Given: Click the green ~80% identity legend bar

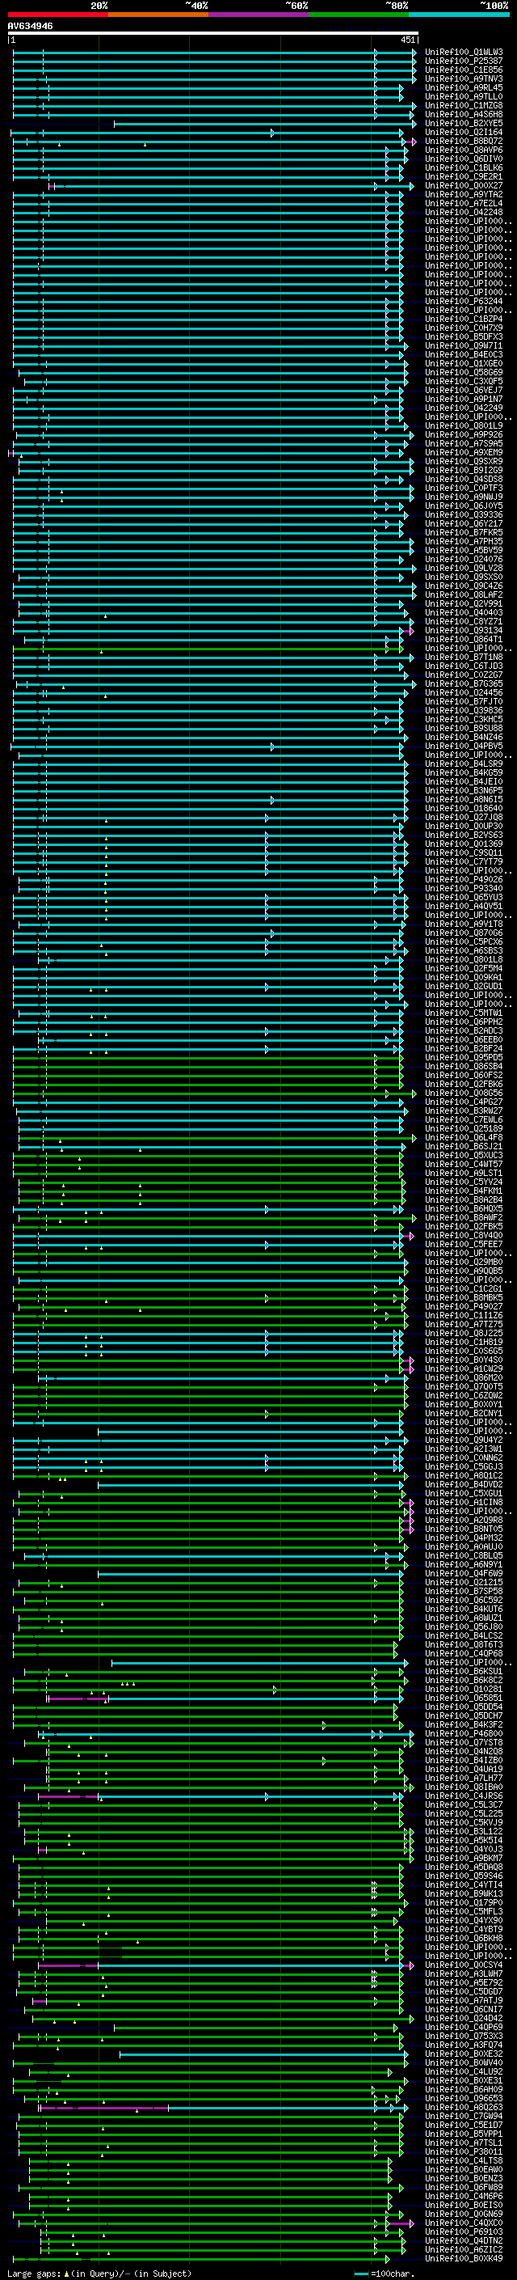Looking at the screenshot, I should tap(359, 15).
